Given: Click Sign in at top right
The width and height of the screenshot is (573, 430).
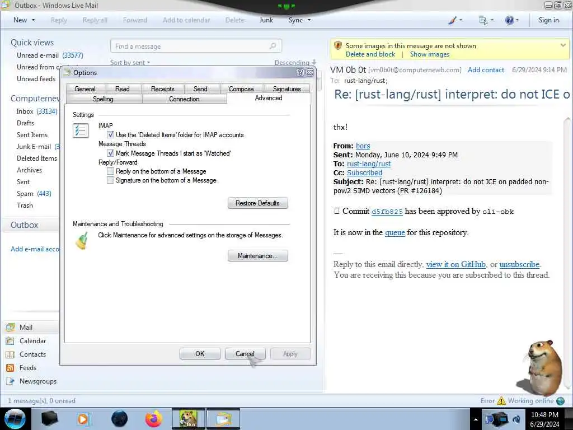Looking at the screenshot, I should click(548, 20).
